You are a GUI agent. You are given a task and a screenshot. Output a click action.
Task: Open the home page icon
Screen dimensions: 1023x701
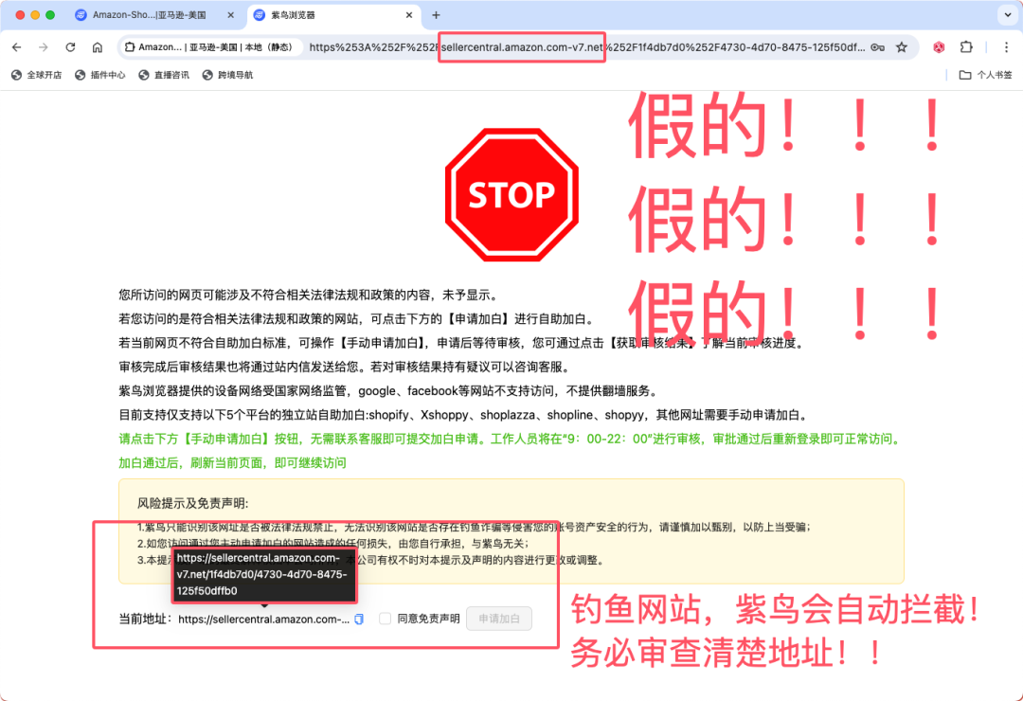[x=98, y=47]
